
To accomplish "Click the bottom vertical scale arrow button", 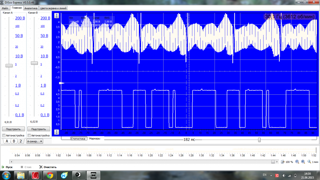I will (x=57, y=132).
